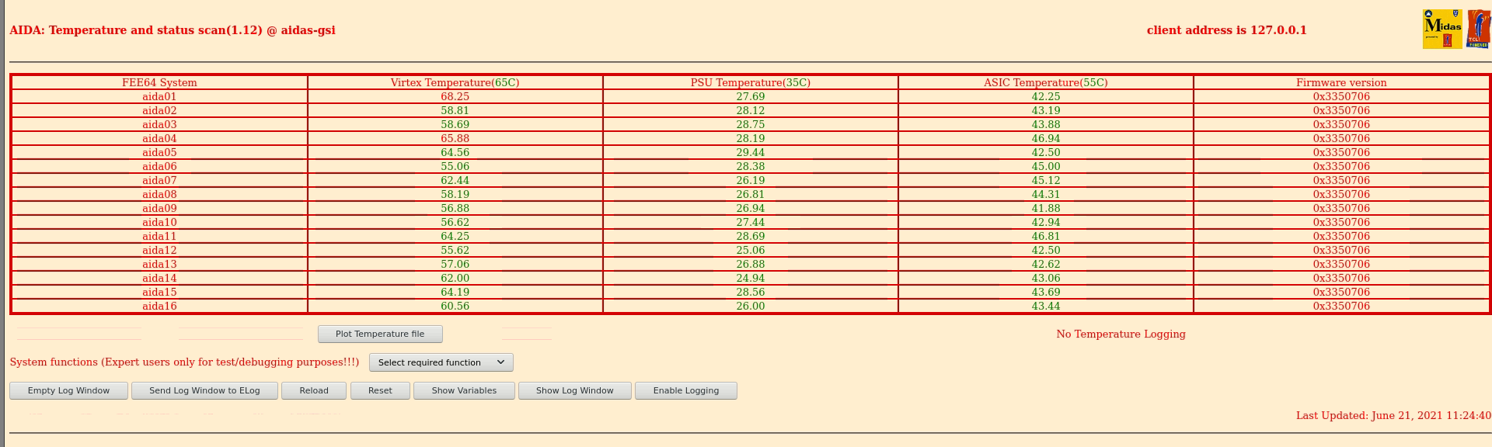Click Virtex temperature 55.06 for aida06

(x=455, y=167)
